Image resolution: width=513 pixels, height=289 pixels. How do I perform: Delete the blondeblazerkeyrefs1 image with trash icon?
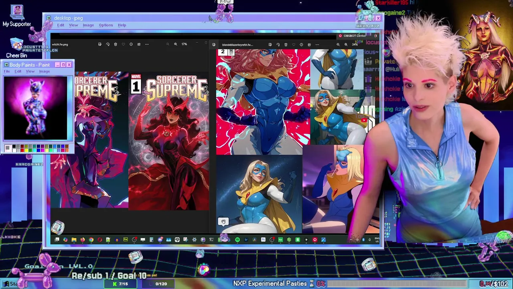pyautogui.click(x=286, y=45)
